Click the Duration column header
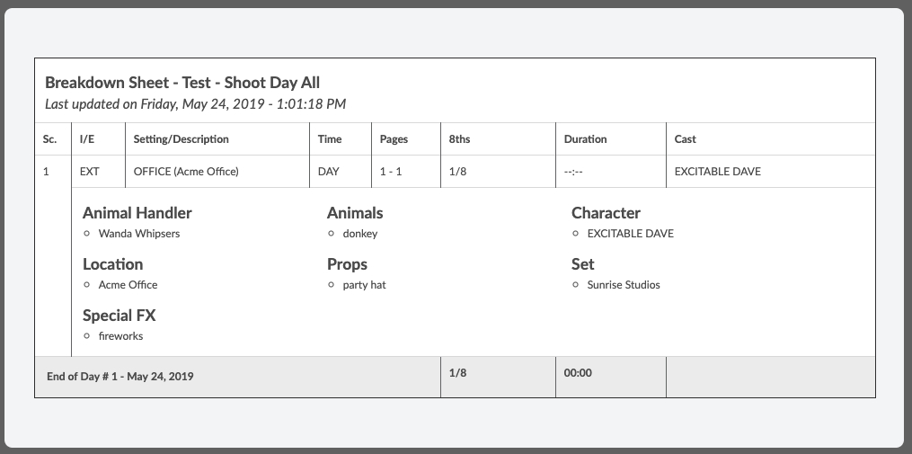 [x=585, y=139]
